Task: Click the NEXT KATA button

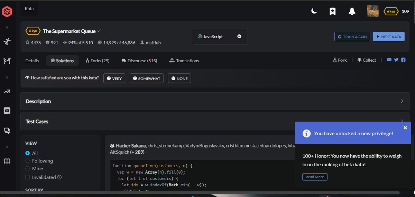Action: [389, 37]
